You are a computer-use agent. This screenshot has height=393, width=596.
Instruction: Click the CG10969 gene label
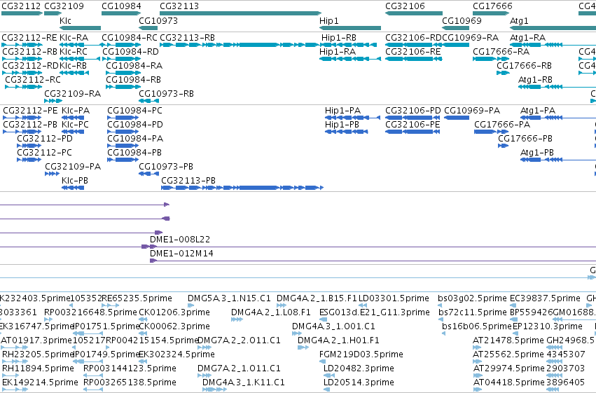pyautogui.click(x=462, y=21)
